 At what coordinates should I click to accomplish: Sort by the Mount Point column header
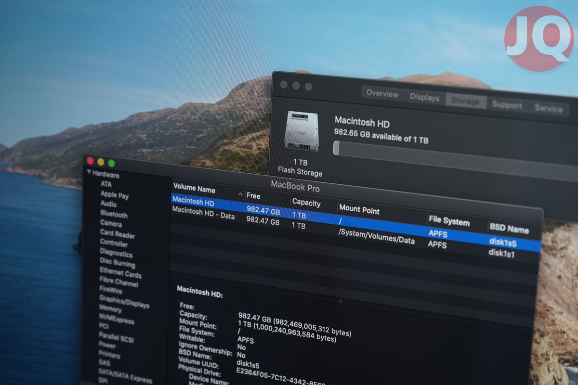[x=359, y=210]
